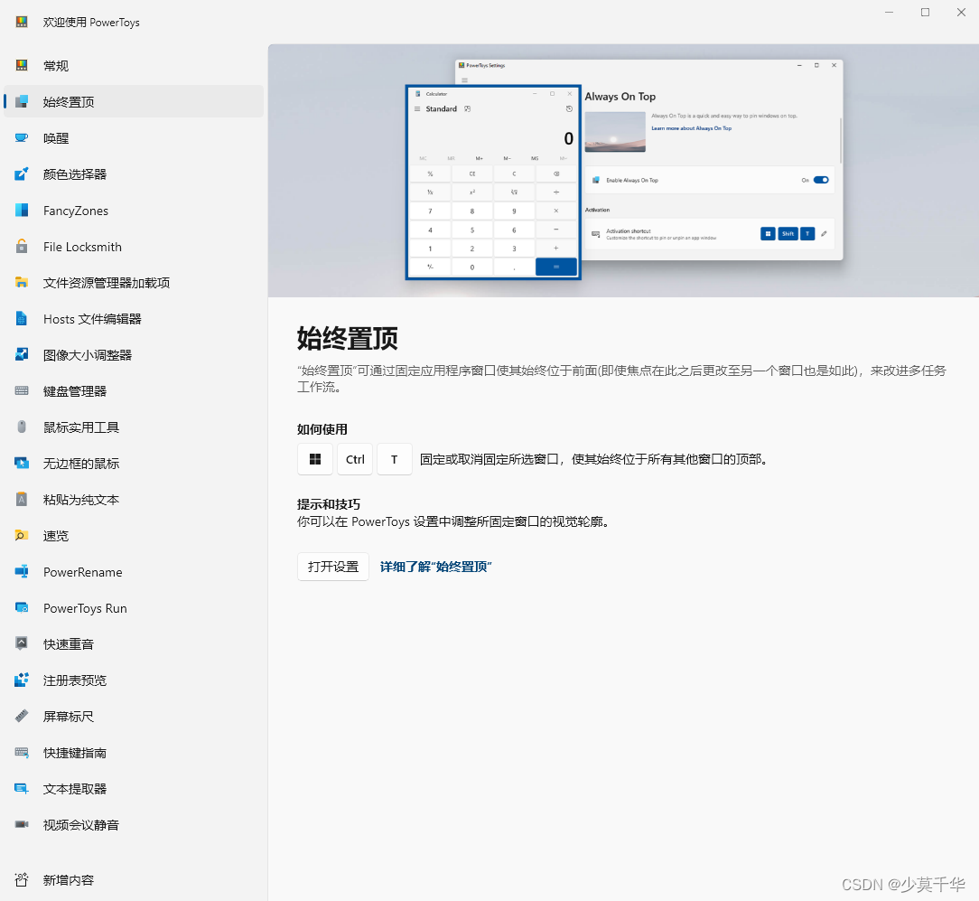
Task: Switch to the PowerRename sidebar entry
Action: [134, 572]
